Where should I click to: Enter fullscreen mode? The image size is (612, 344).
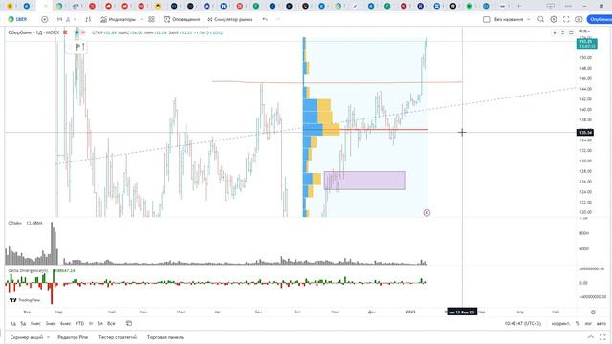(x=566, y=19)
